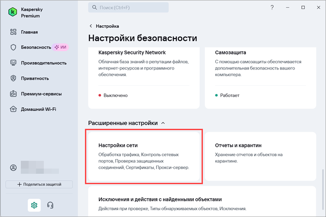Open the Настройки сети card

pos(144,156)
